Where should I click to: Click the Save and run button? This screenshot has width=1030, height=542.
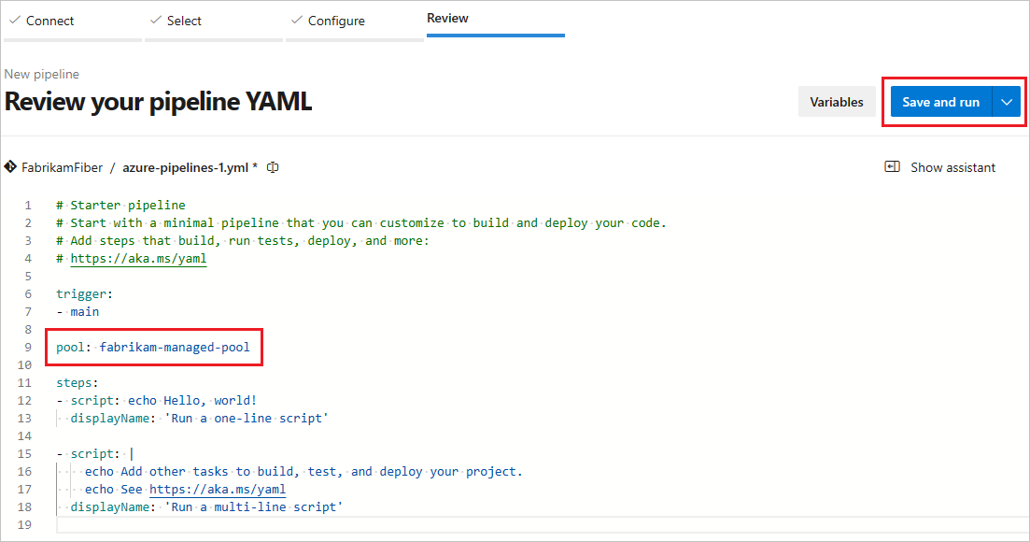(940, 102)
